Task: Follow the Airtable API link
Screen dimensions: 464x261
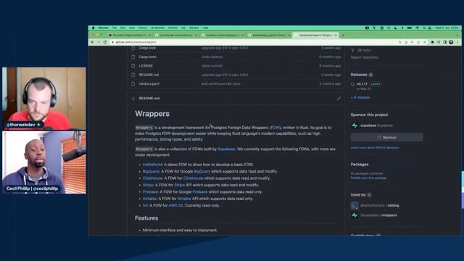Action: click(x=184, y=199)
